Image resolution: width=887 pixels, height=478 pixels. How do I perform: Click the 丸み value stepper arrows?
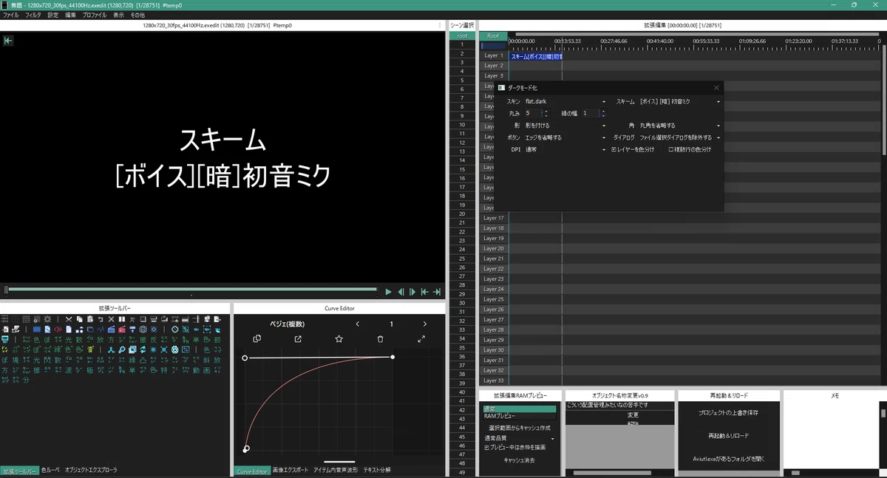pos(546,113)
